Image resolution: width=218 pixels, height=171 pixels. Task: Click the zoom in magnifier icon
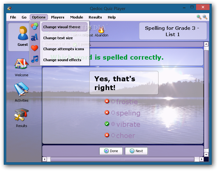pyautogui.click(x=199, y=17)
